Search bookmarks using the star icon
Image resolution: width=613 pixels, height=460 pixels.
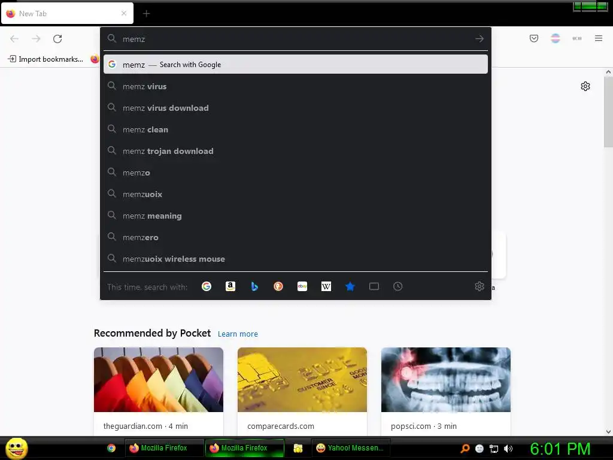[x=350, y=287]
